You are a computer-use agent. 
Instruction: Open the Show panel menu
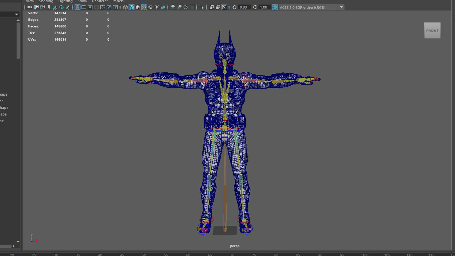(82, 1)
